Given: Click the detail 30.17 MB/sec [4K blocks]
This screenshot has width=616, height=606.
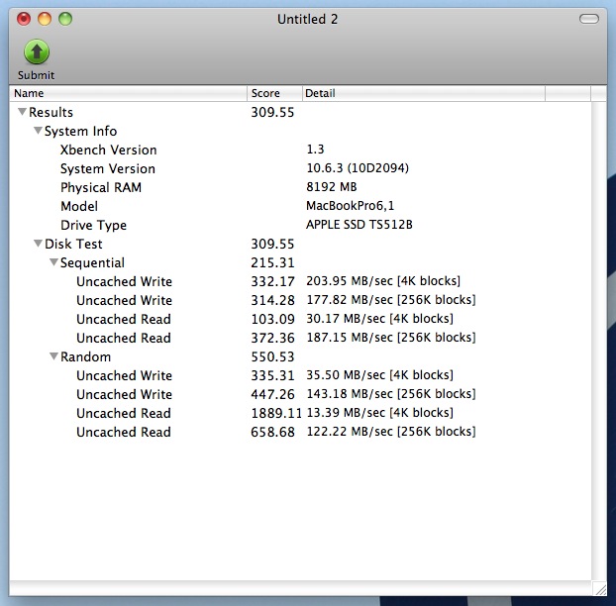Looking at the screenshot, I should [x=379, y=319].
